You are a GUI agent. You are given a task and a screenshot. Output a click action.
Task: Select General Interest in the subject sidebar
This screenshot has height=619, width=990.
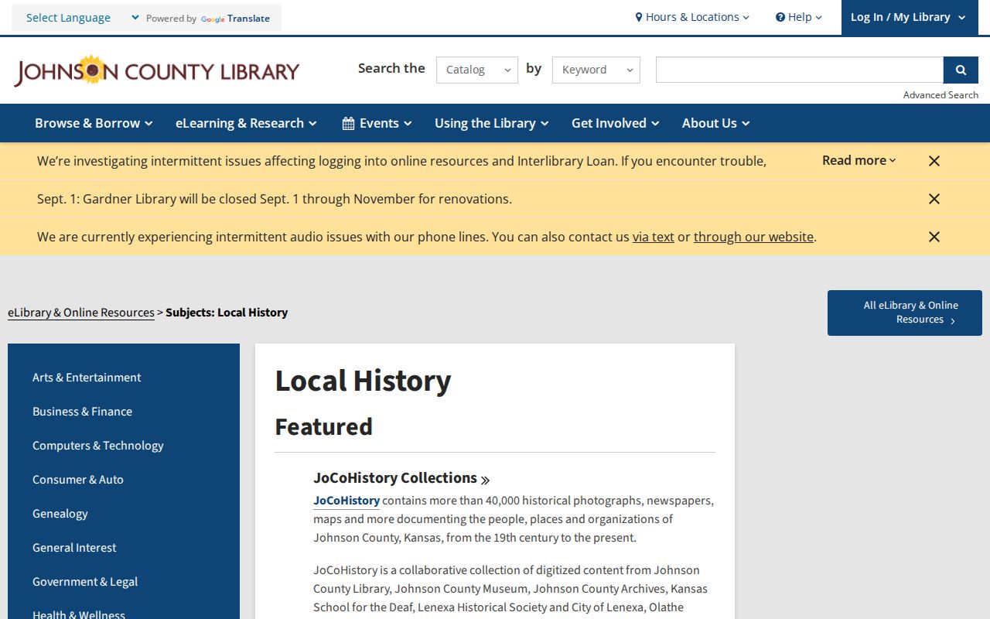tap(74, 548)
